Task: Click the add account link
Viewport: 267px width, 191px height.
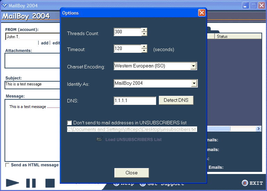Action: (x=44, y=43)
